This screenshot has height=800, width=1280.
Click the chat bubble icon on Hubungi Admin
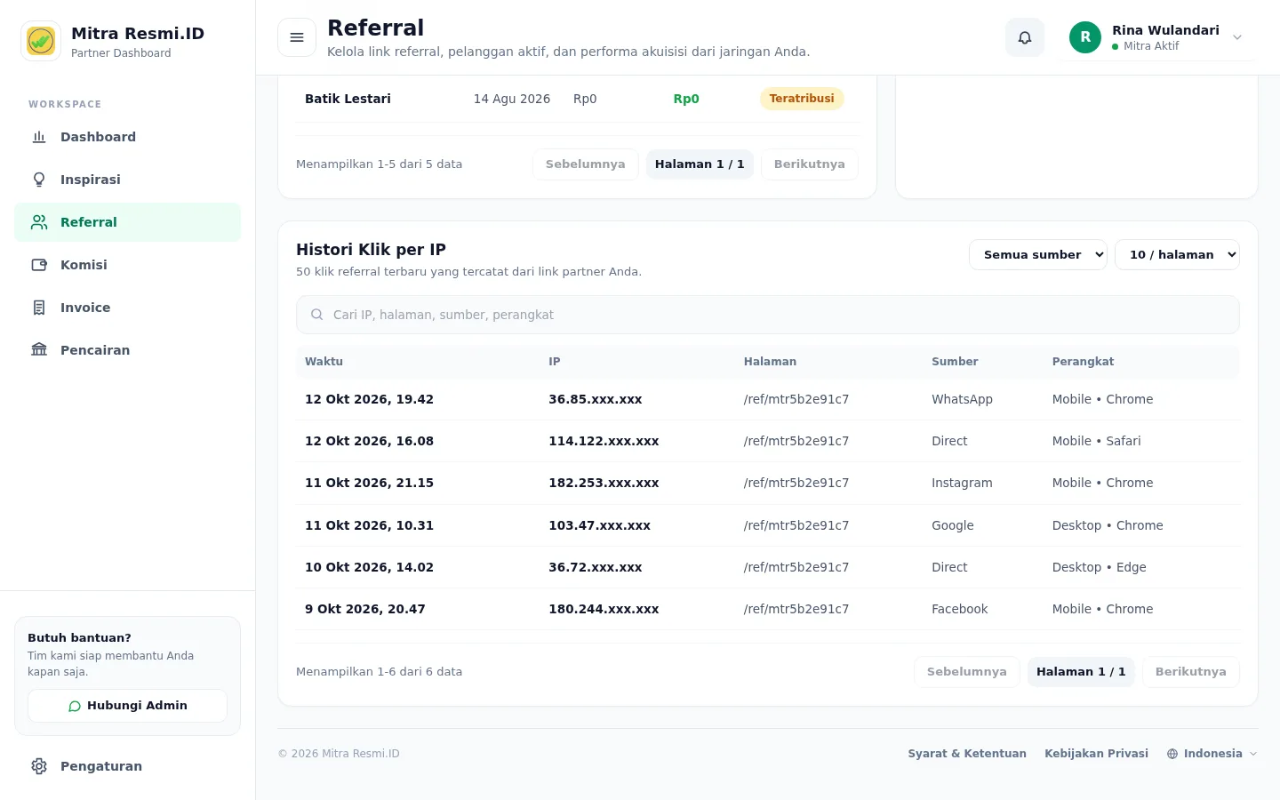point(75,706)
